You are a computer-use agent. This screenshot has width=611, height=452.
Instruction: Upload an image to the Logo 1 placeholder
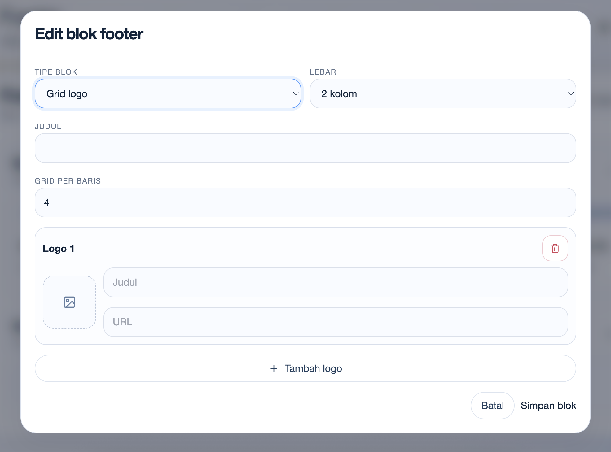[69, 302]
